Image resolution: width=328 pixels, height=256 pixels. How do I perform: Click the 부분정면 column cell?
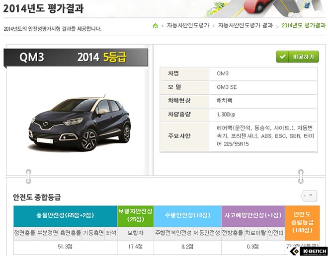click(48, 234)
